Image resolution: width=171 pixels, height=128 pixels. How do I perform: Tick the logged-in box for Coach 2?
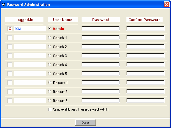10,46
